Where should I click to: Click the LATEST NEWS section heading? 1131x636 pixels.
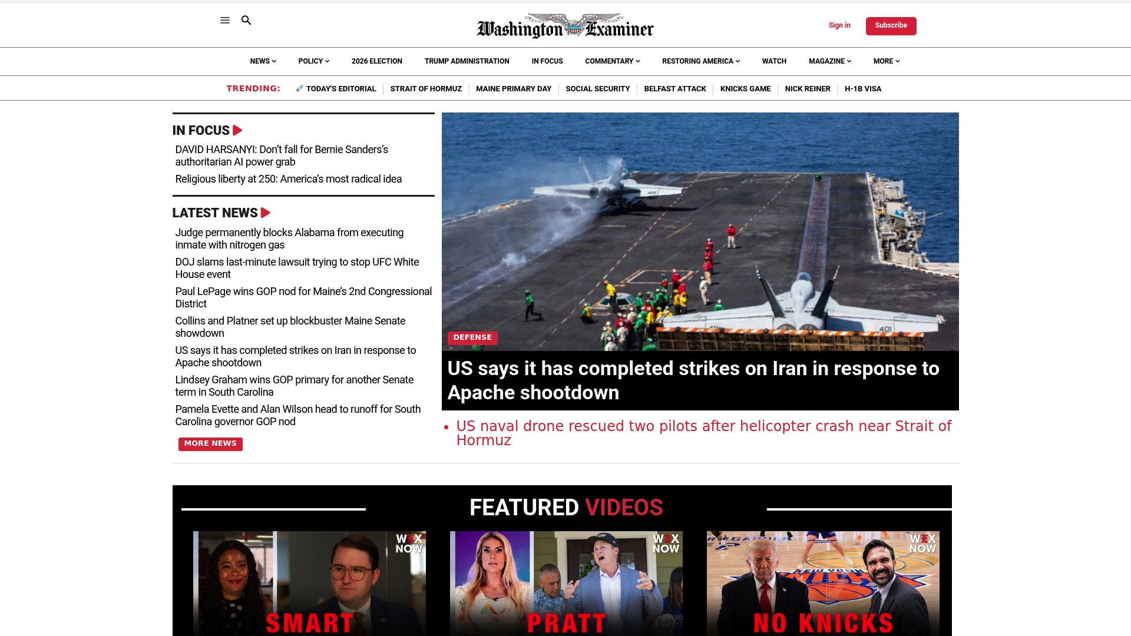click(215, 213)
